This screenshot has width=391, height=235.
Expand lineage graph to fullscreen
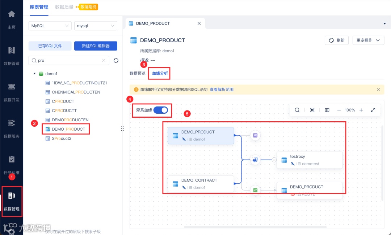(373, 110)
